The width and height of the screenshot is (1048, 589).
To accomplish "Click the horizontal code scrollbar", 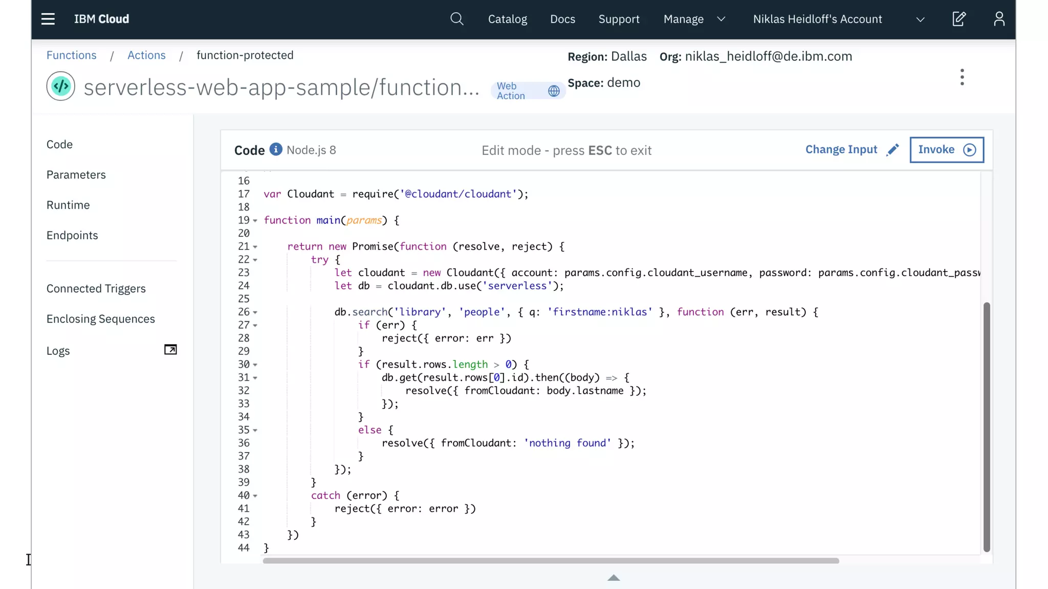I will click(x=551, y=561).
